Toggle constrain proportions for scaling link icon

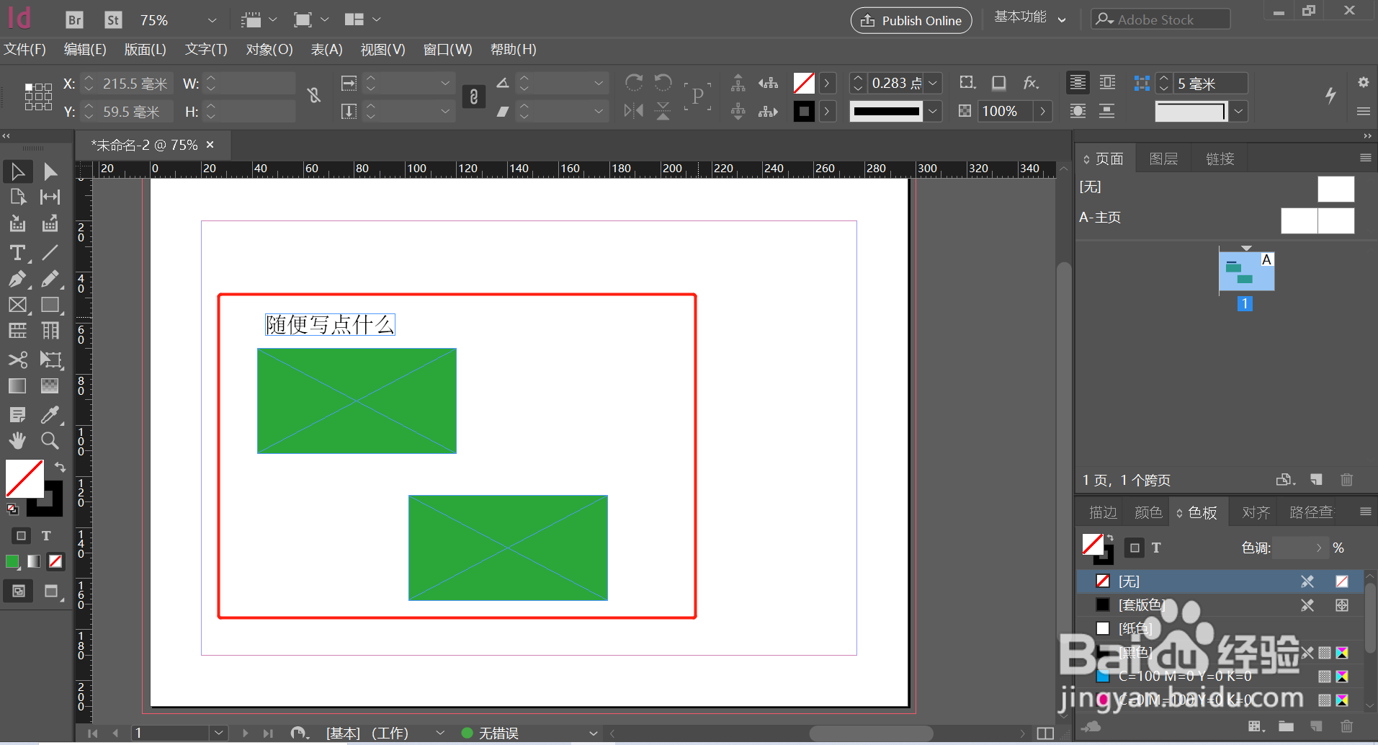tap(473, 97)
